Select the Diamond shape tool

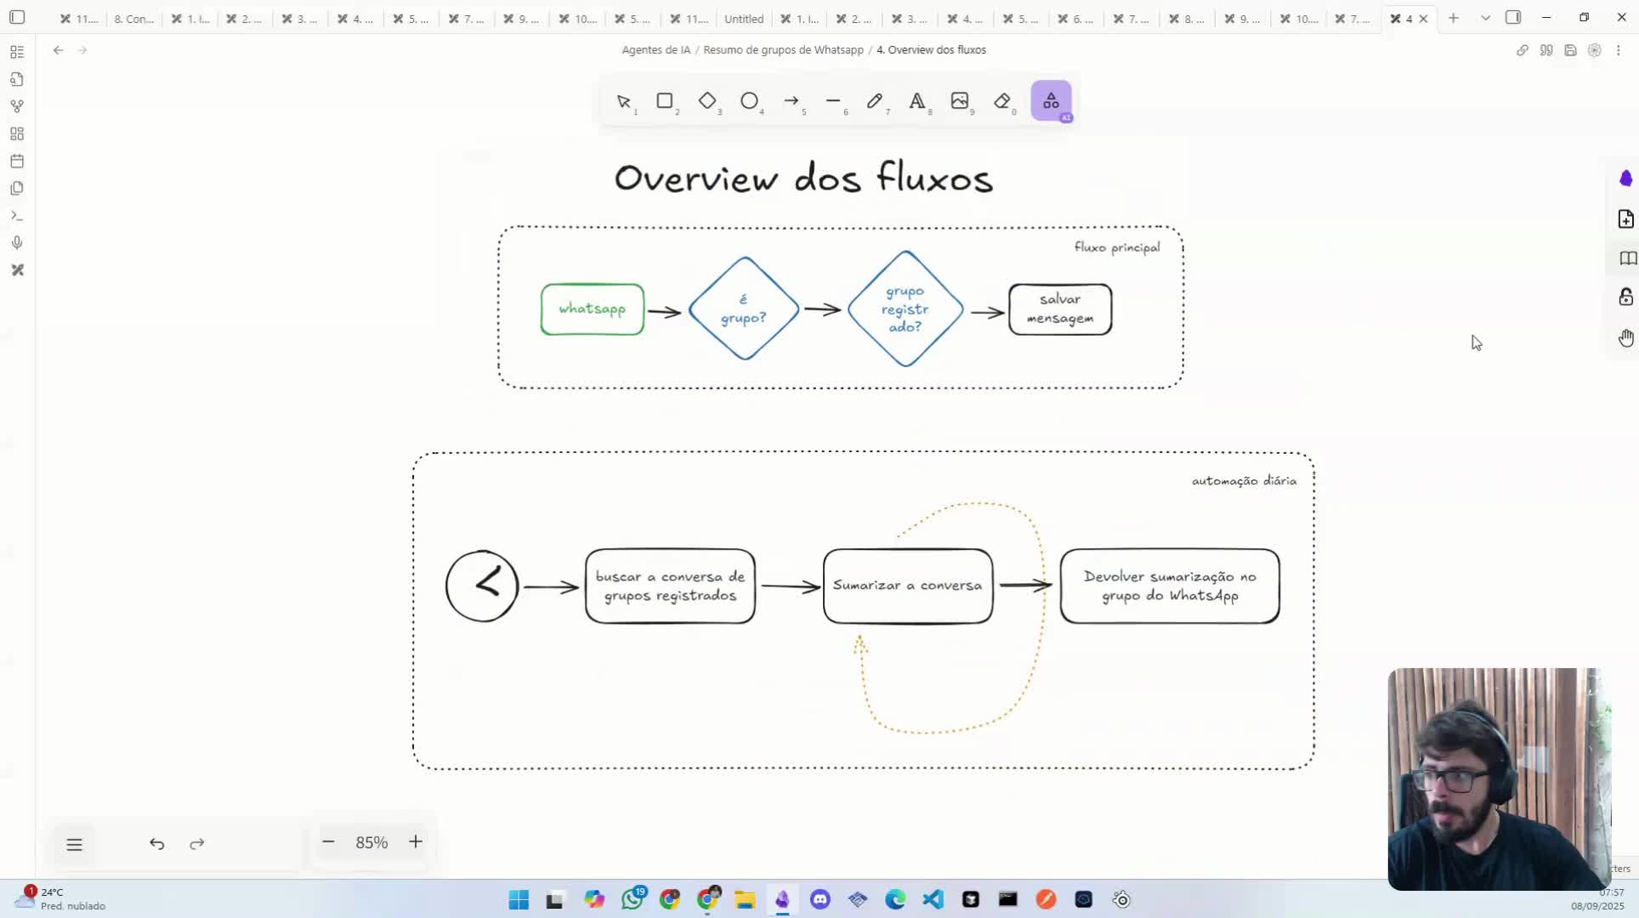(x=708, y=101)
